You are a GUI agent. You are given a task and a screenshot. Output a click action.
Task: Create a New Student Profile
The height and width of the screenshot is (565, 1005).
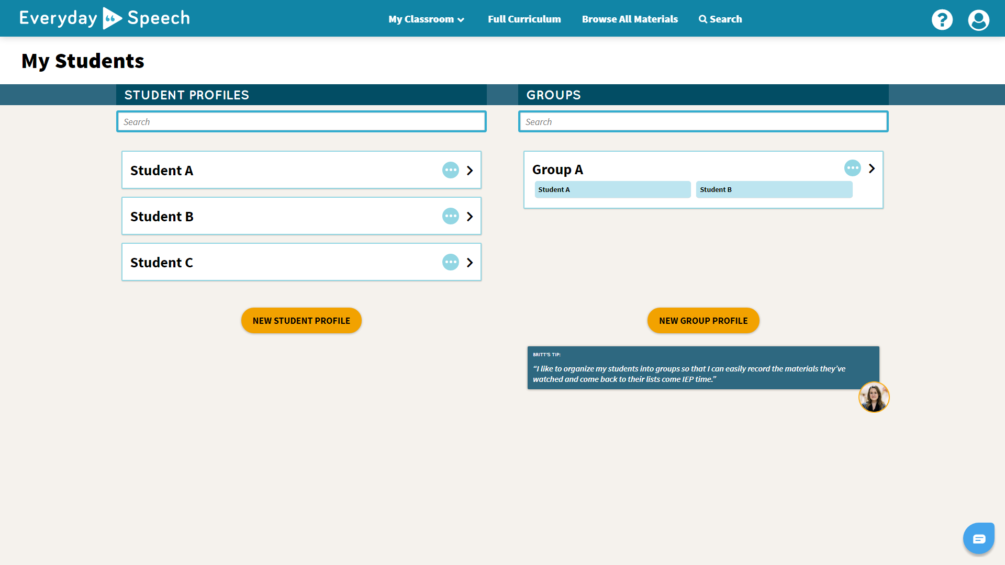(x=301, y=321)
